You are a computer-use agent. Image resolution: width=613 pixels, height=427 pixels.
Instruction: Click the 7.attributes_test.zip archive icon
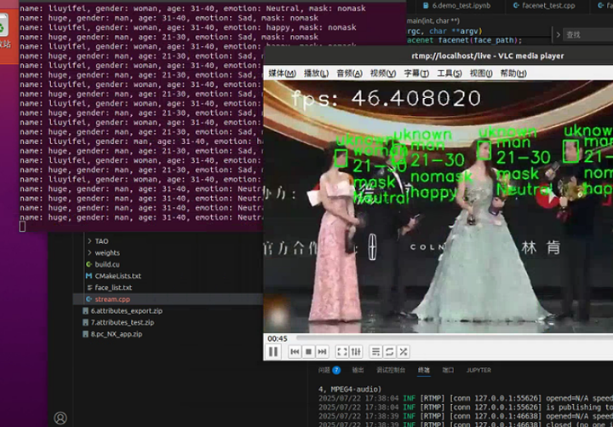coord(85,322)
